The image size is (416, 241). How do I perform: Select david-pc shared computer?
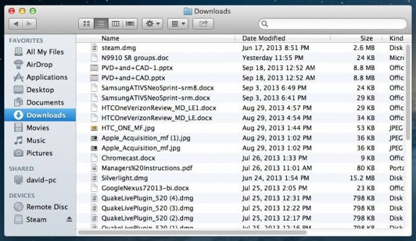pyautogui.click(x=40, y=180)
